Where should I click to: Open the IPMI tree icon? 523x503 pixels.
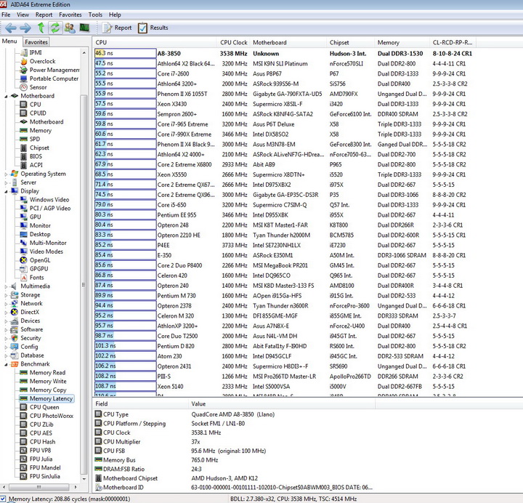pyautogui.click(x=24, y=53)
